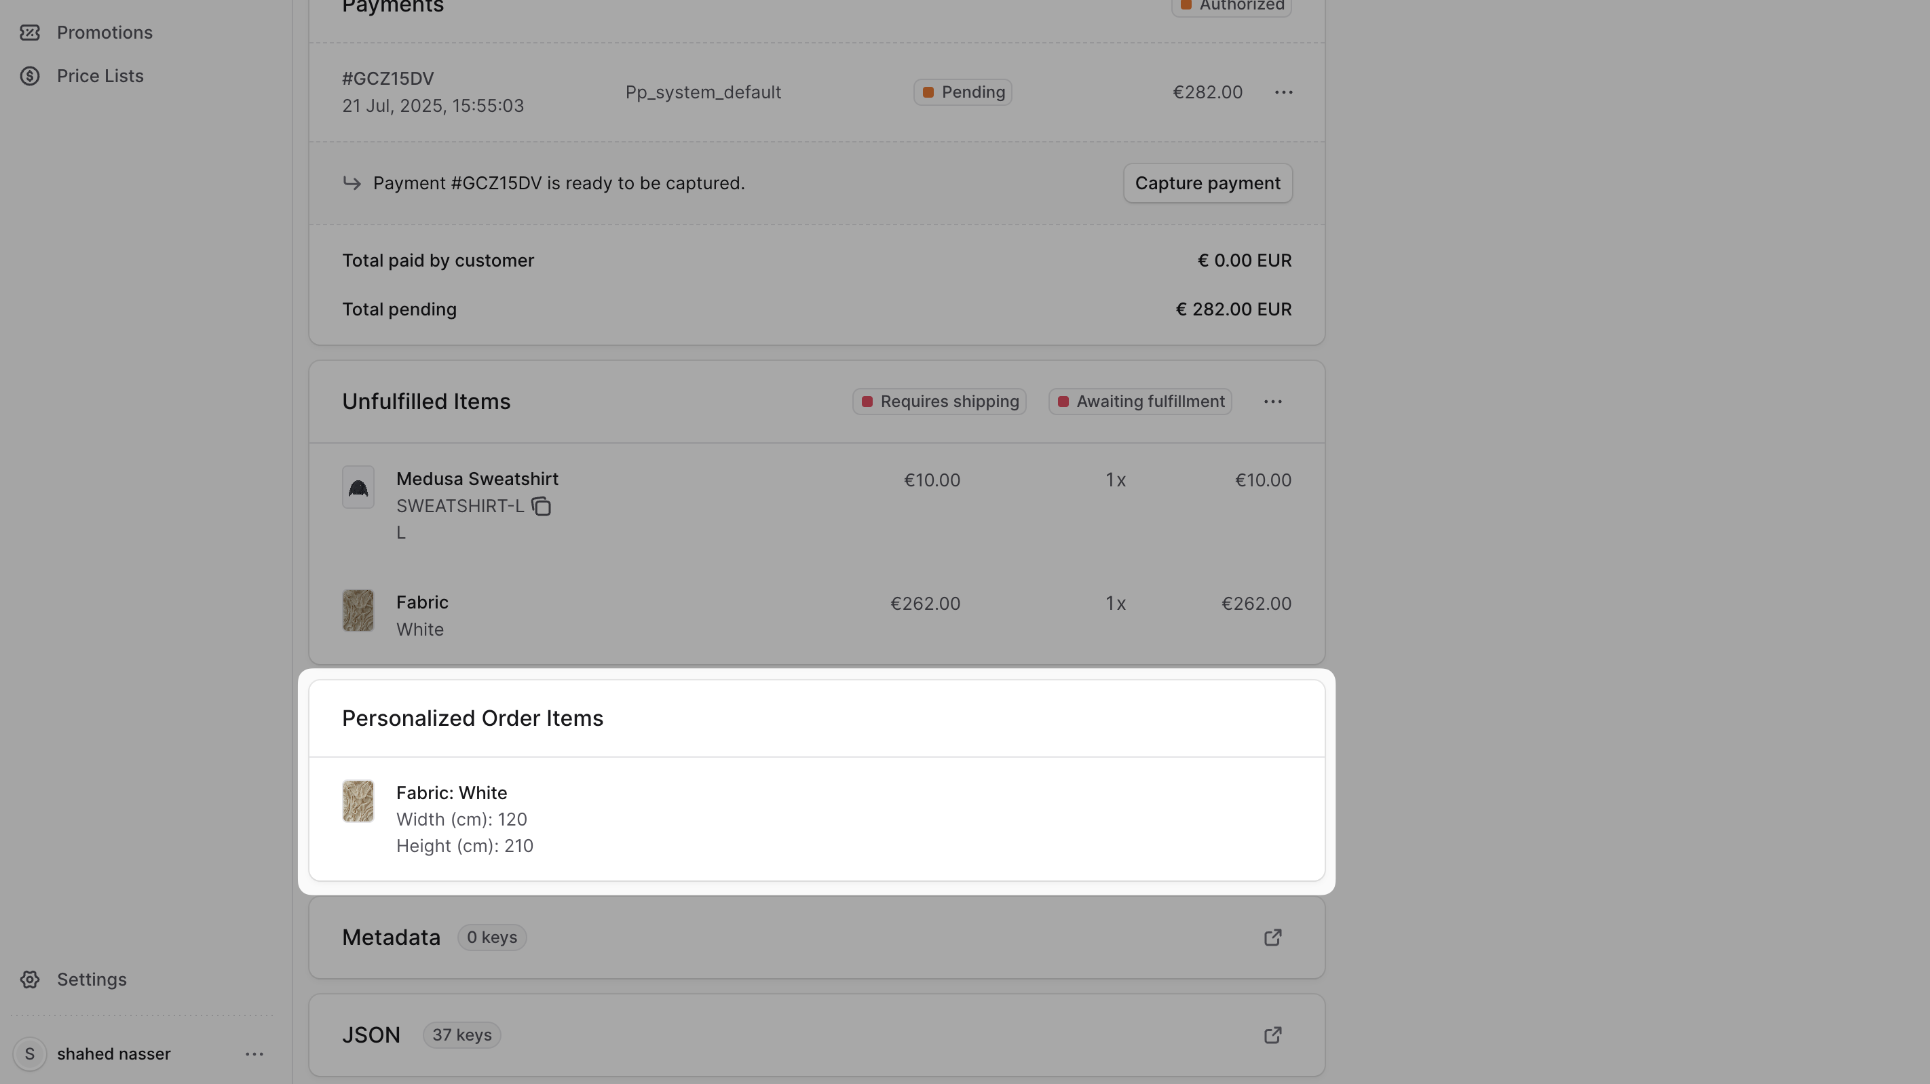Click the Medusa Sweatshirt product thumbnail

(358, 487)
